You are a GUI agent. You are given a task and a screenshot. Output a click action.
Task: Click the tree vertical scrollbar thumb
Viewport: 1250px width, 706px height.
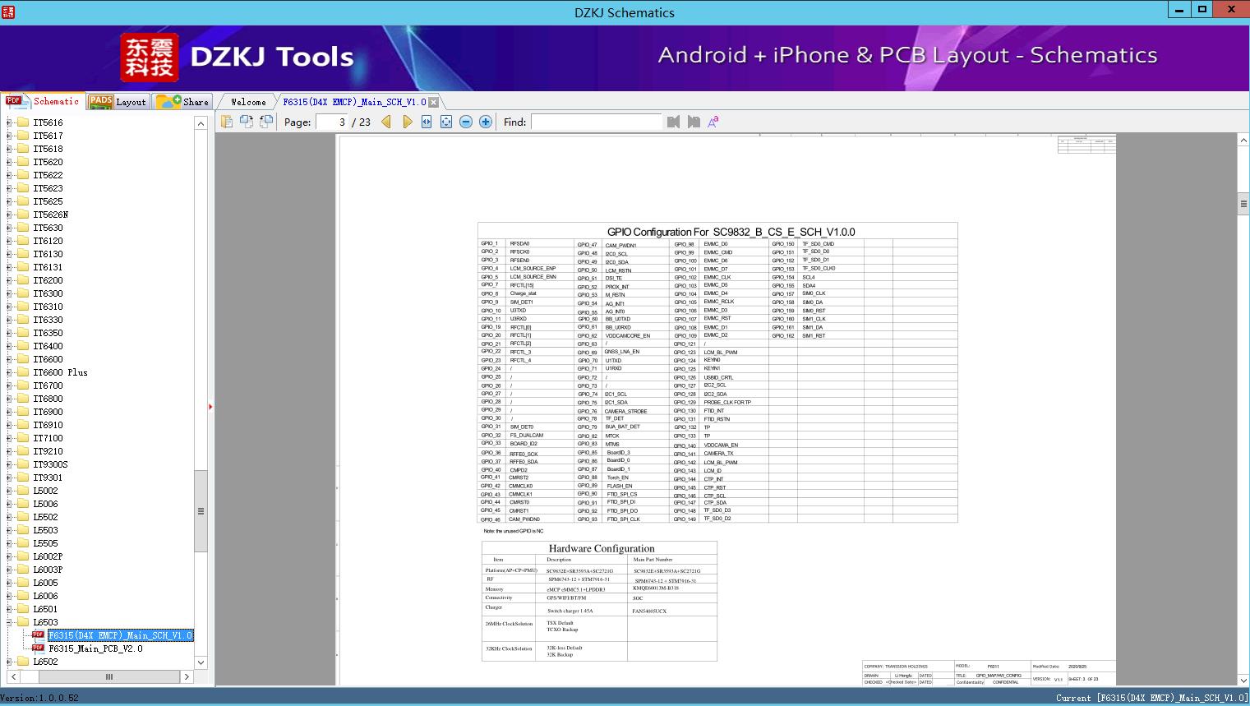tap(201, 510)
